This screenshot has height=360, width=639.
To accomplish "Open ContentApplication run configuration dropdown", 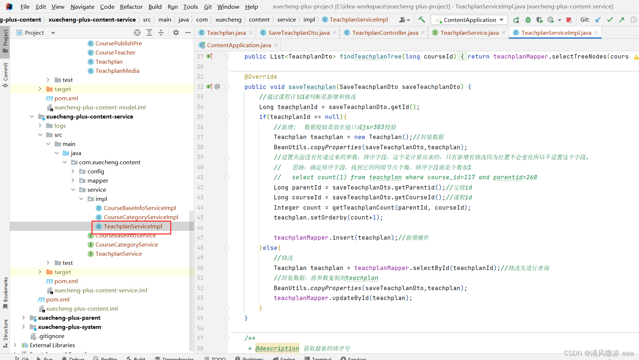I will coord(469,20).
